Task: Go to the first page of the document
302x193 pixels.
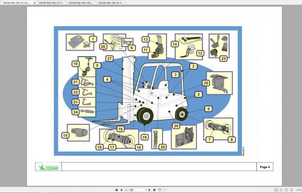Action: (x=117, y=190)
